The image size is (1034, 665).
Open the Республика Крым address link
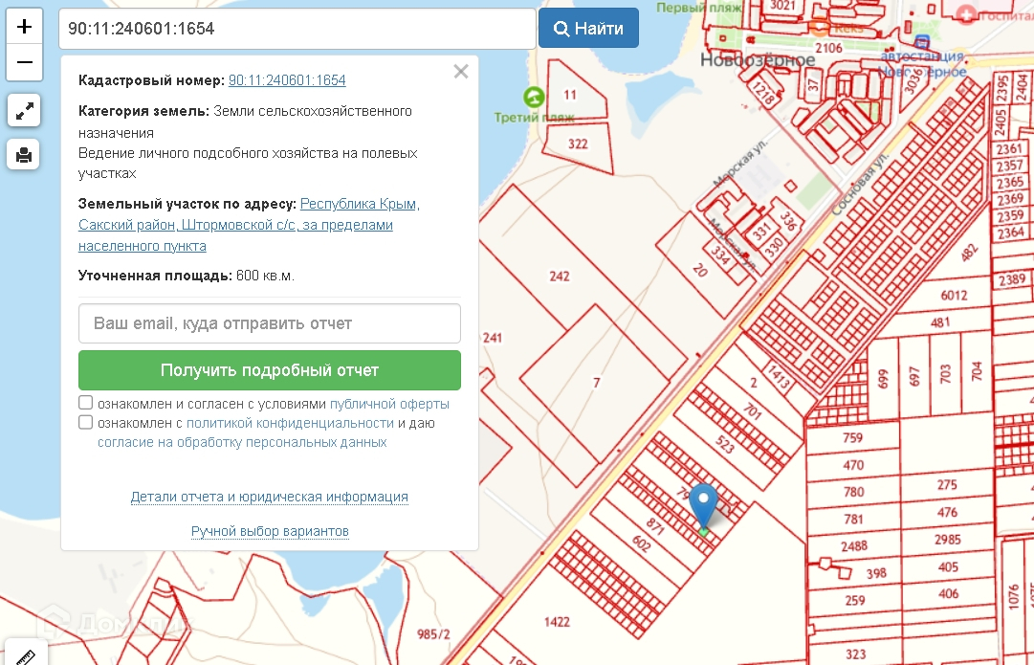[360, 204]
